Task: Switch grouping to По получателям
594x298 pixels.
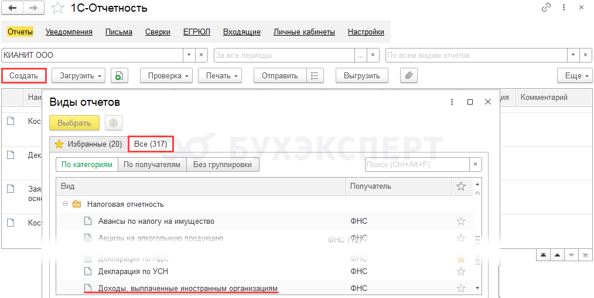Action: [152, 165]
